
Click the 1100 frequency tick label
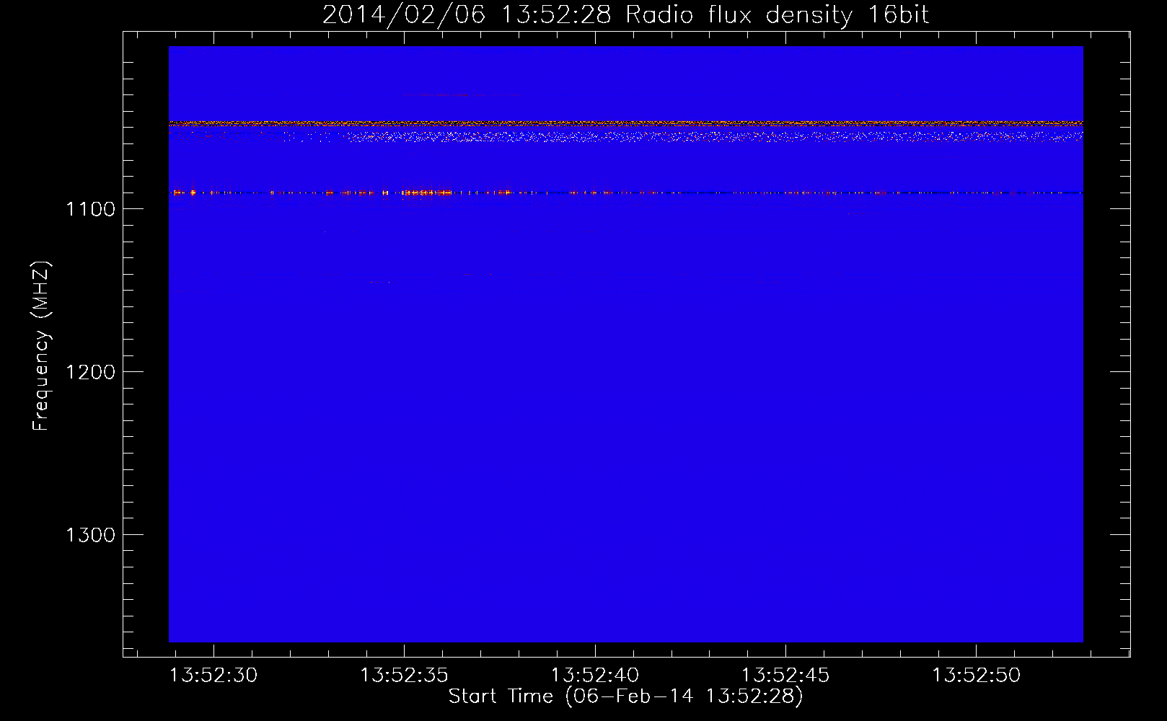(x=91, y=209)
